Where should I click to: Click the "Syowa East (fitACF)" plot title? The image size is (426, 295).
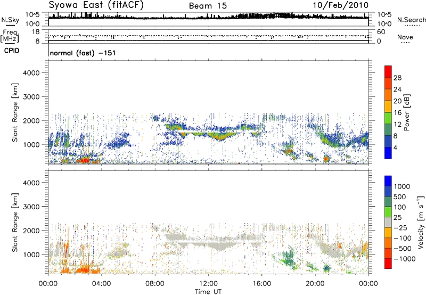point(96,5)
